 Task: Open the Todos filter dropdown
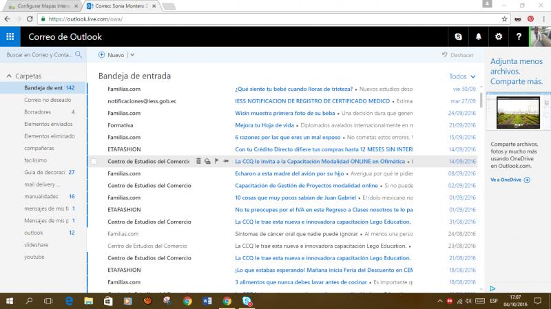tap(461, 76)
